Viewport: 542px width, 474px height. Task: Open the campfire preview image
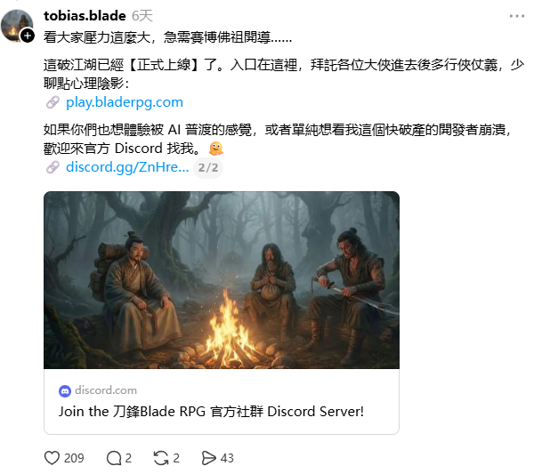pyautogui.click(x=222, y=280)
